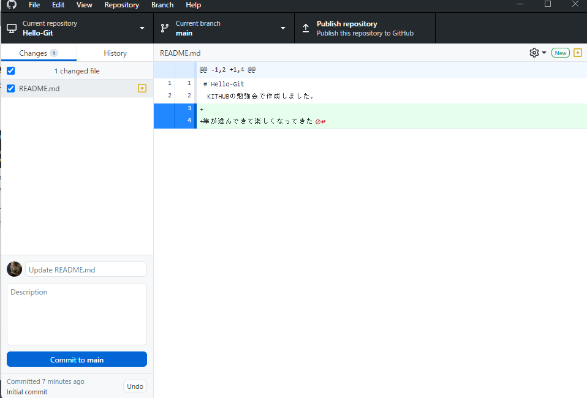This screenshot has height=398, width=587.
Task: Click the user avatar beside the commit summary
Action: click(14, 269)
